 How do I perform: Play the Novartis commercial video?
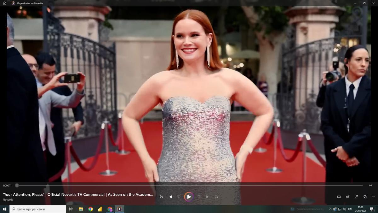coord(188,197)
